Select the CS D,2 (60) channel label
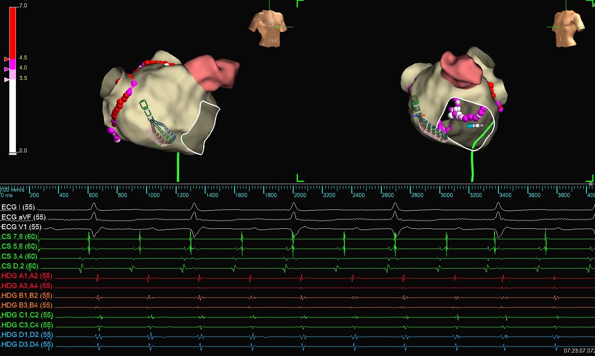This screenshot has height=356, width=595. [x=20, y=266]
